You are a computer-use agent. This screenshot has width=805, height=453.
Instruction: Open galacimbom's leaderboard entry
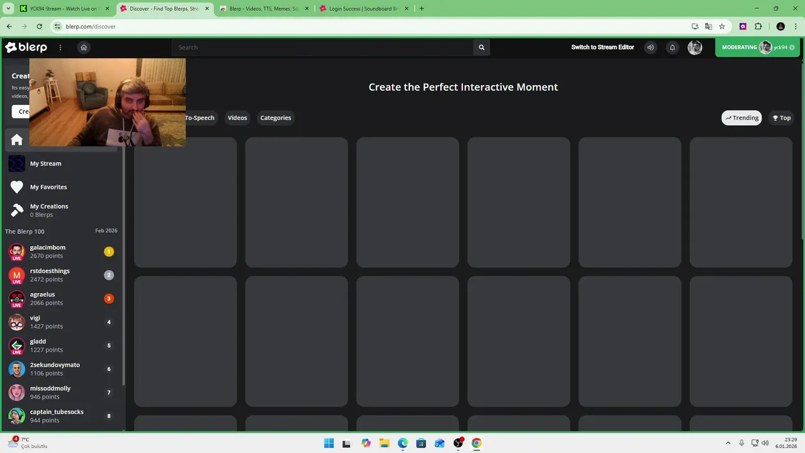click(x=62, y=252)
